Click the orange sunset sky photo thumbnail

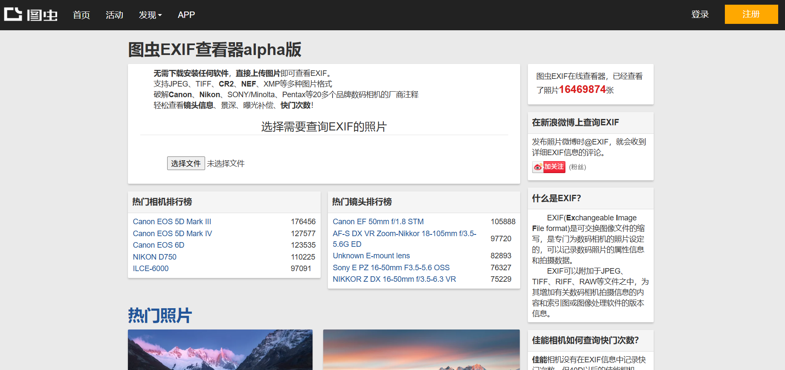click(x=421, y=350)
